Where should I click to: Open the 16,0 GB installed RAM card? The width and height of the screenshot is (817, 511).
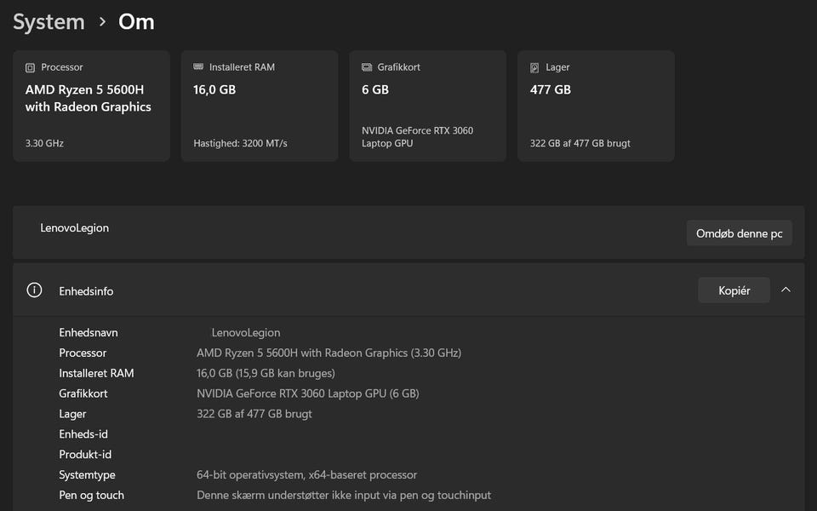[x=260, y=106]
